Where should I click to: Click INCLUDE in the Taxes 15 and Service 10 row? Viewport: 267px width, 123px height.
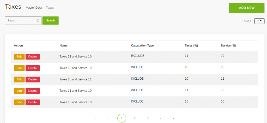coord(137,102)
